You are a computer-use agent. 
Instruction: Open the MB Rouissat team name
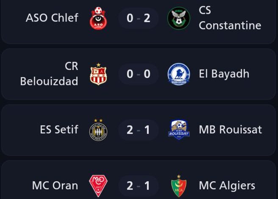pos(230,130)
